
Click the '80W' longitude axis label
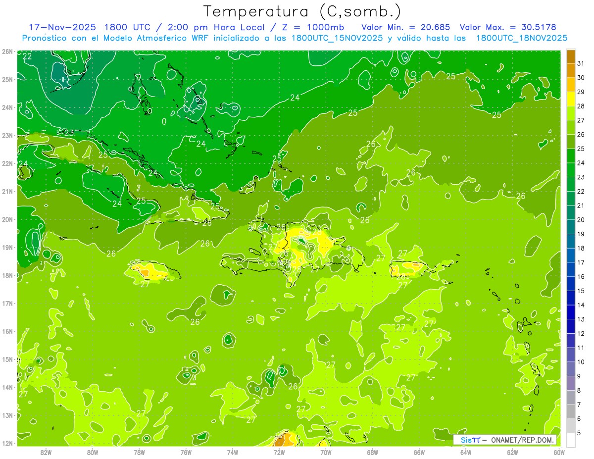(x=93, y=452)
